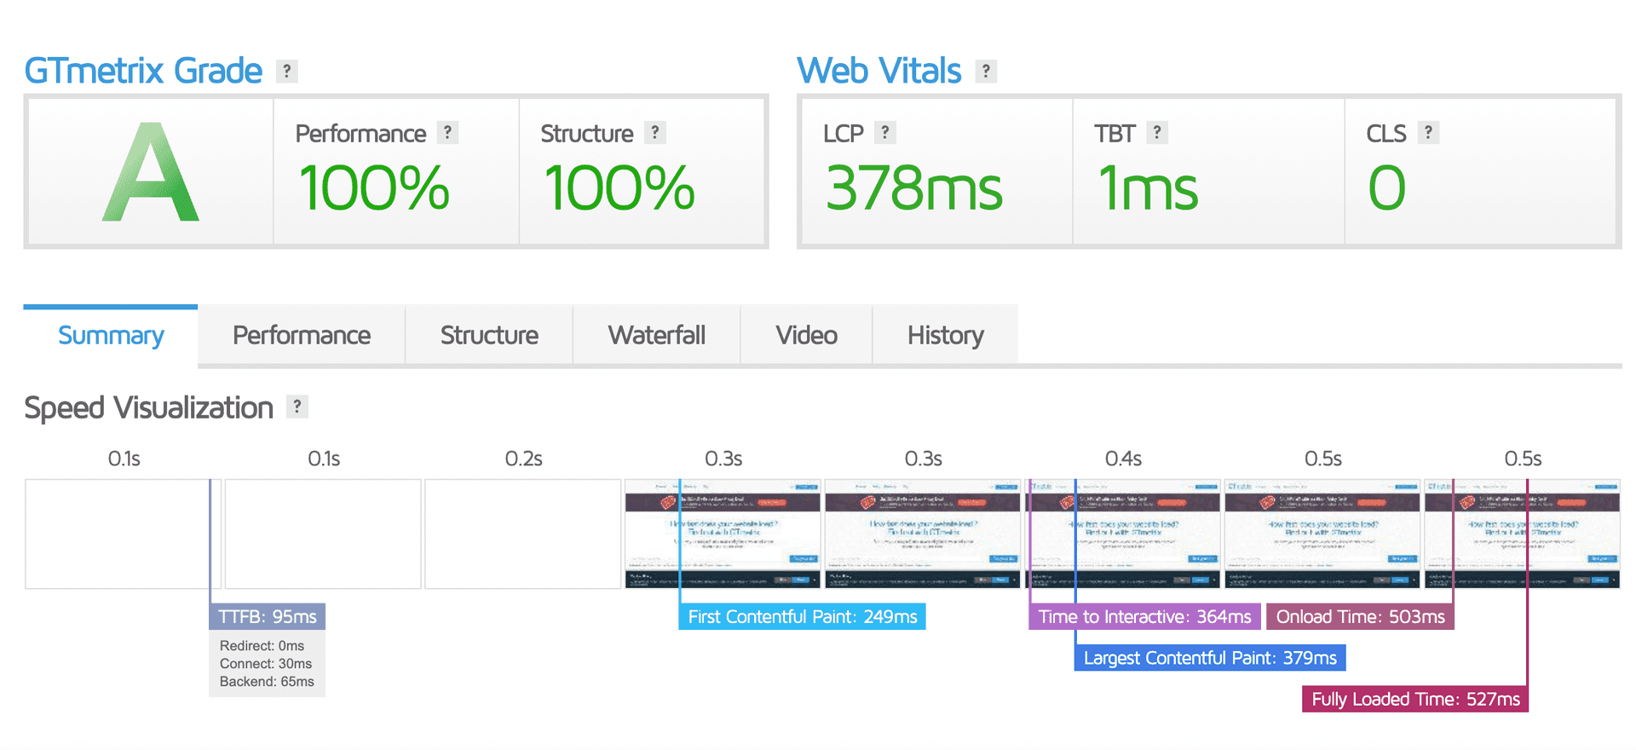The width and height of the screenshot is (1636, 750).
Task: Click the TTFB: 95ms marker label
Action: coord(268,616)
